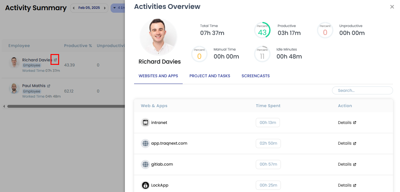Click the lock icon next to LockApp
Image resolution: width=400 pixels, height=192 pixels.
click(145, 185)
